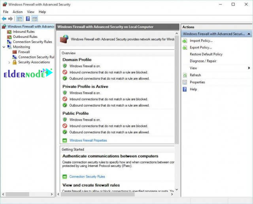253x204 pixels.
Task: Click the Domain Profile heading
Action: pyautogui.click(x=77, y=60)
